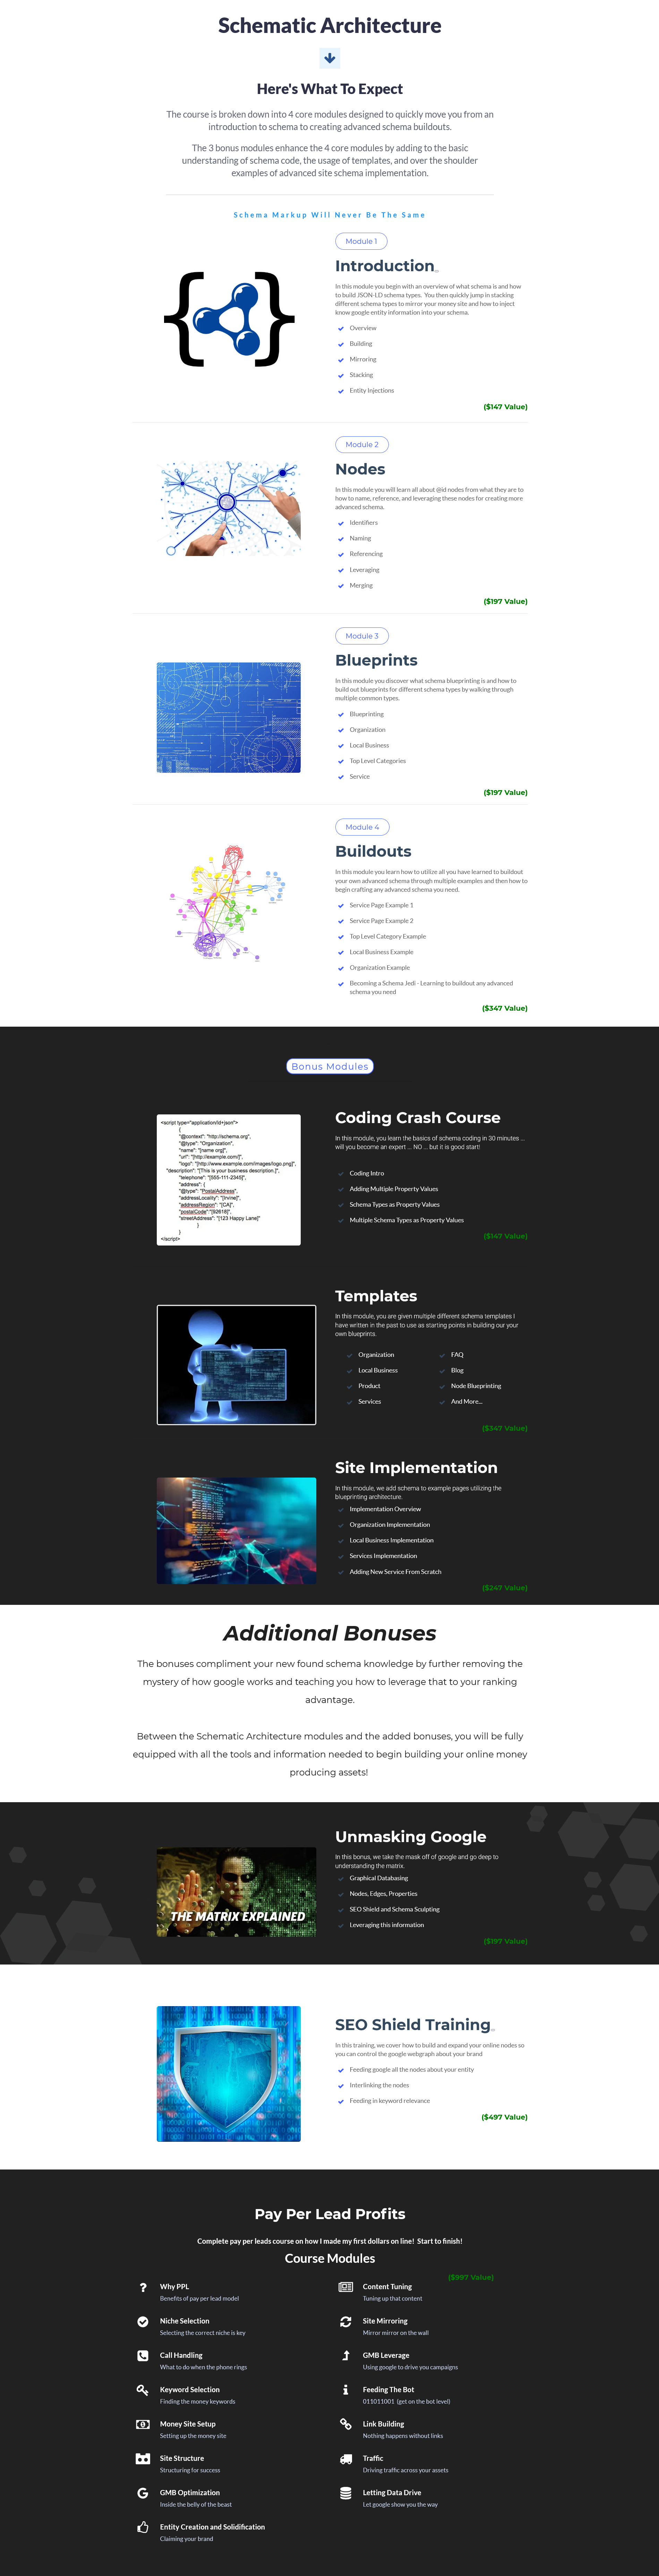The width and height of the screenshot is (659, 2576).
Task: Open the SEO Shield Training shield image
Action: (229, 2074)
